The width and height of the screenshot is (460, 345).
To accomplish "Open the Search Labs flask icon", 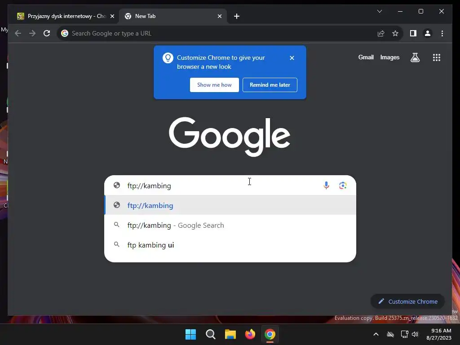I will click(x=415, y=57).
